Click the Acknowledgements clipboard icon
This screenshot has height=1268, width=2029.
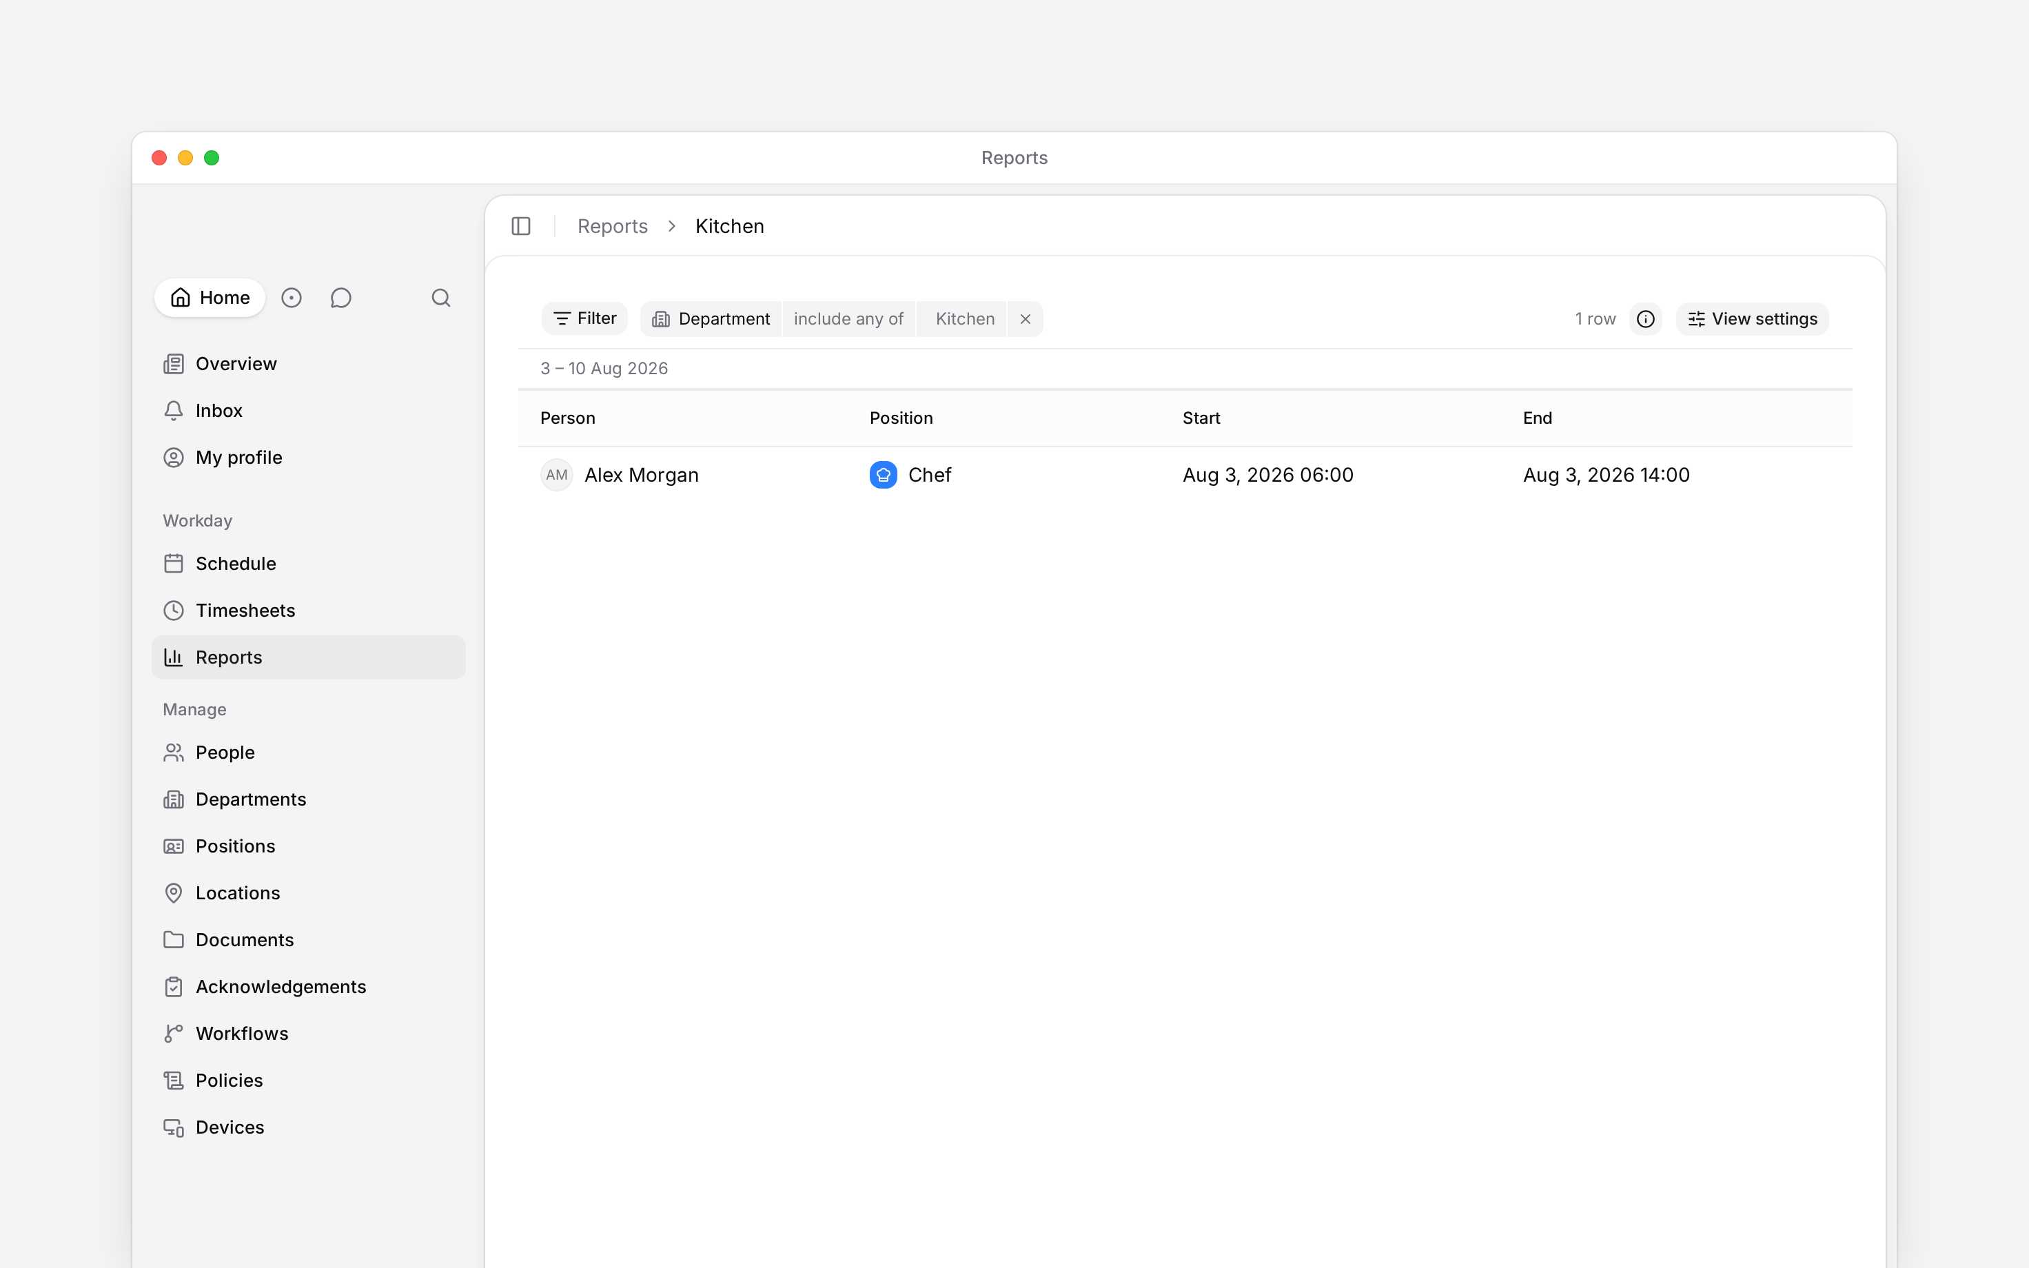[174, 987]
